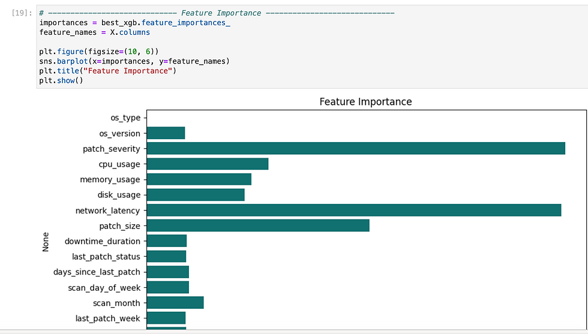
Task: Click the downtime_duration axis label
Action: 103,241
